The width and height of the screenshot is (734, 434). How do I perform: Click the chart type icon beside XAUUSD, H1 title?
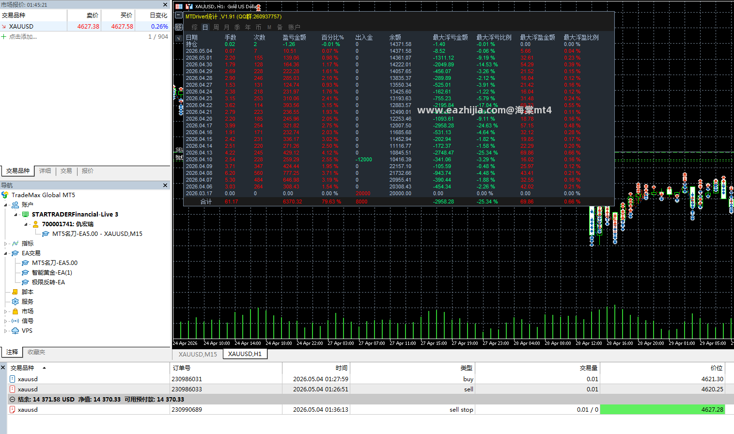pyautogui.click(x=189, y=7)
